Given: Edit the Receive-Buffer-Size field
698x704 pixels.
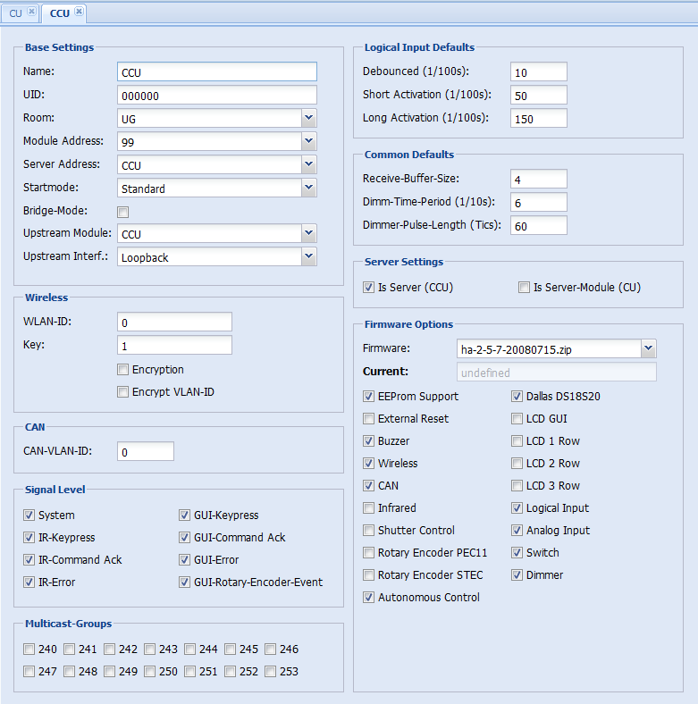Looking at the screenshot, I should pos(539,180).
